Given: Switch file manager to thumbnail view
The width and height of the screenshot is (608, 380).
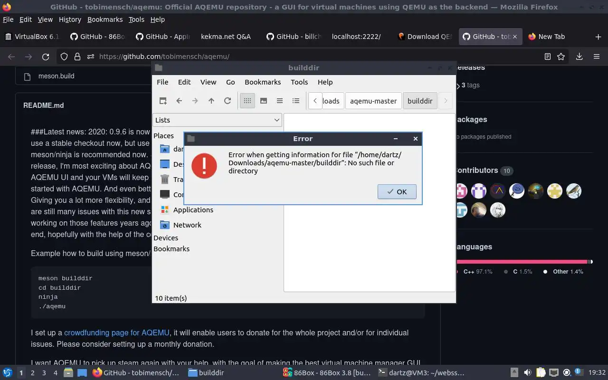Looking at the screenshot, I should [x=264, y=101].
